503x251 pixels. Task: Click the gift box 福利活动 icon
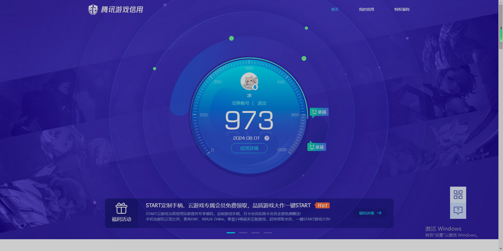(x=121, y=208)
